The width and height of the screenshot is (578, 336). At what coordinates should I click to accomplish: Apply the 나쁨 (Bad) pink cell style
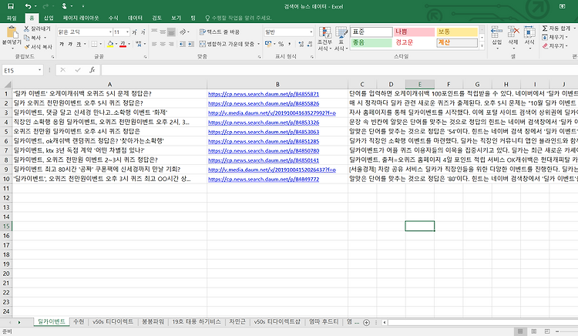[x=414, y=32]
